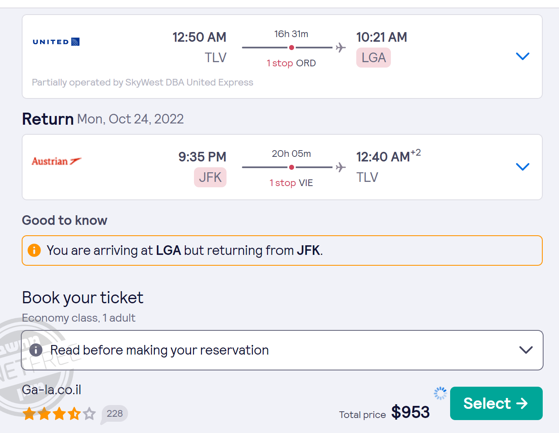Click the airplane icon on the Austrian flight
This screenshot has height=433, width=559.
click(x=341, y=167)
